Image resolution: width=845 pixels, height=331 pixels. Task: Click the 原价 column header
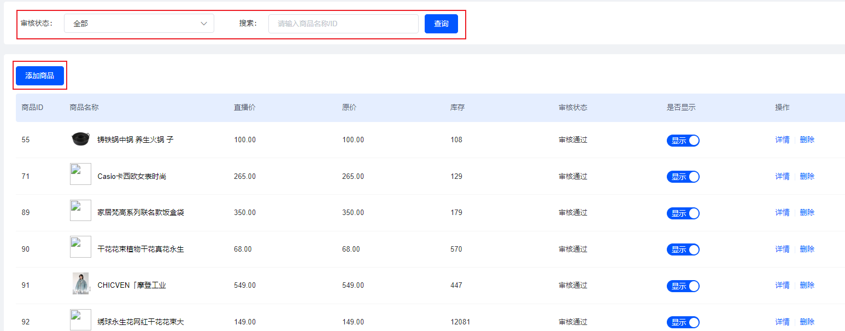pyautogui.click(x=349, y=107)
